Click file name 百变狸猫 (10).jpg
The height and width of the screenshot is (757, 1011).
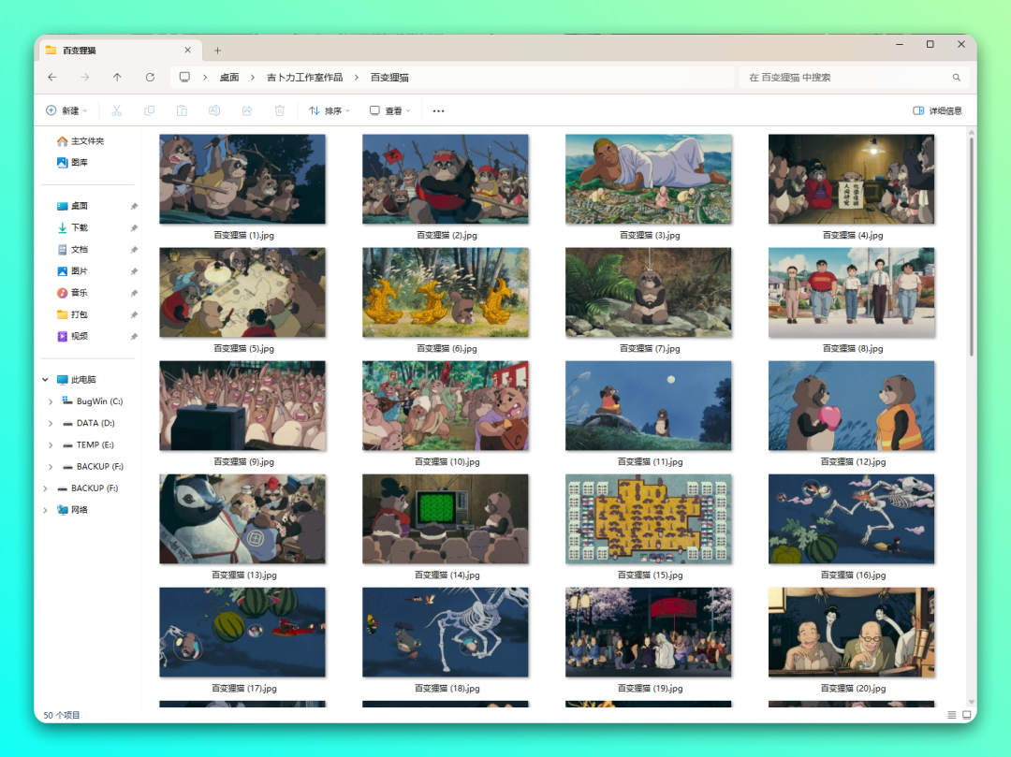447,462
